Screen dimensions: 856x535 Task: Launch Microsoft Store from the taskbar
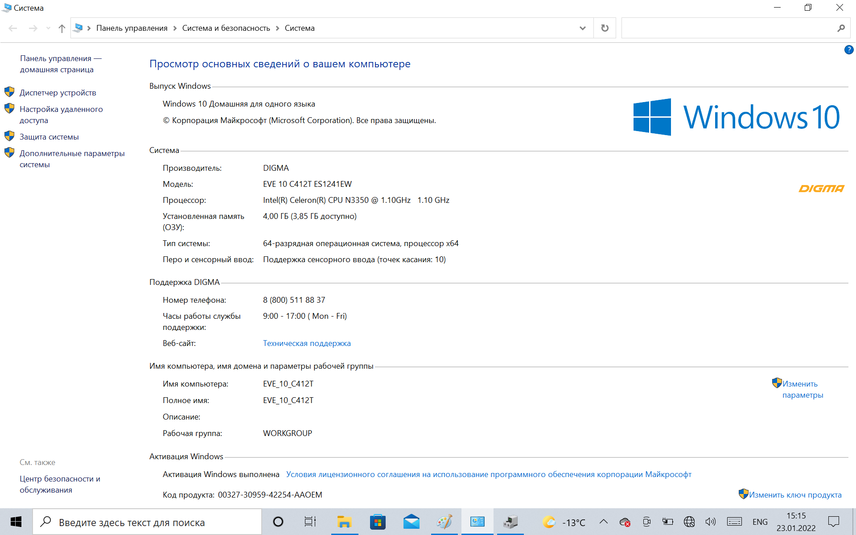point(378,522)
